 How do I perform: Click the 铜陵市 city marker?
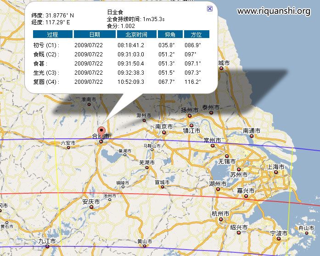[123, 187]
